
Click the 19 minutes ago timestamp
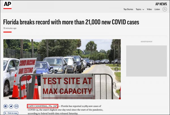pos(10,28)
